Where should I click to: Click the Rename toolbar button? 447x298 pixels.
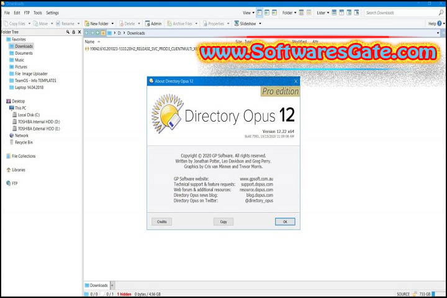coord(65,24)
